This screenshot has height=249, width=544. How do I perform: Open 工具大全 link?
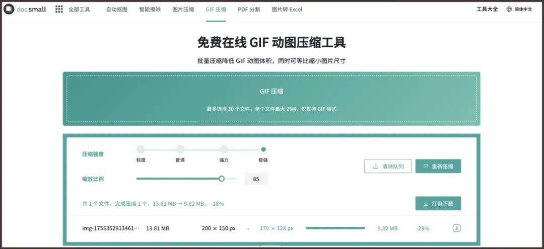tap(487, 10)
